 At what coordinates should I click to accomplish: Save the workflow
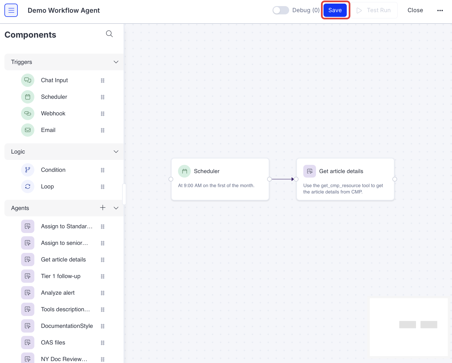(335, 10)
